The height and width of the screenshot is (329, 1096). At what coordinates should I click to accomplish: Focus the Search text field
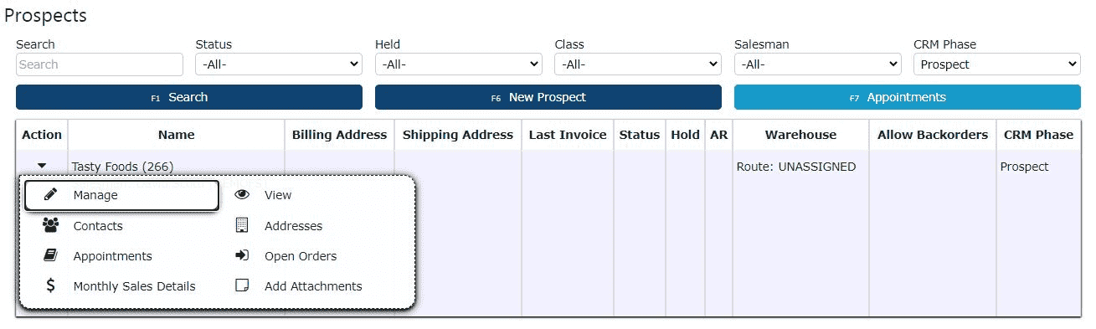click(x=100, y=64)
